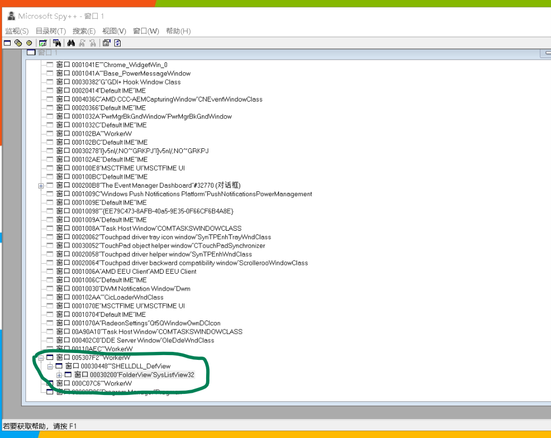Click the Refresh toolbar icon
Viewport: 551px width, 438px height.
[117, 43]
